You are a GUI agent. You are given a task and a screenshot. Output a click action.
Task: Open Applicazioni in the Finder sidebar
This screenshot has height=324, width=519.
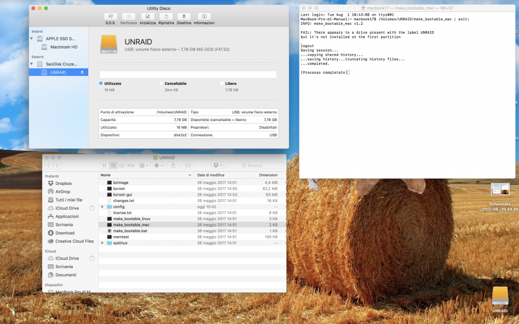click(x=67, y=217)
